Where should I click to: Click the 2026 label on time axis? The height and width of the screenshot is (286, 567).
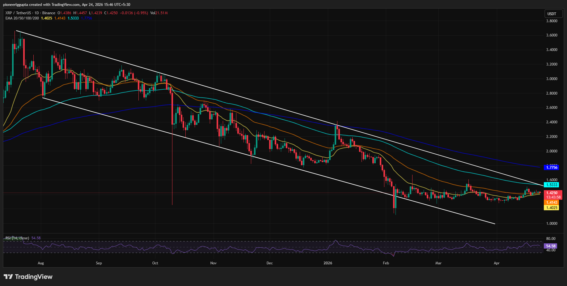pos(328,263)
